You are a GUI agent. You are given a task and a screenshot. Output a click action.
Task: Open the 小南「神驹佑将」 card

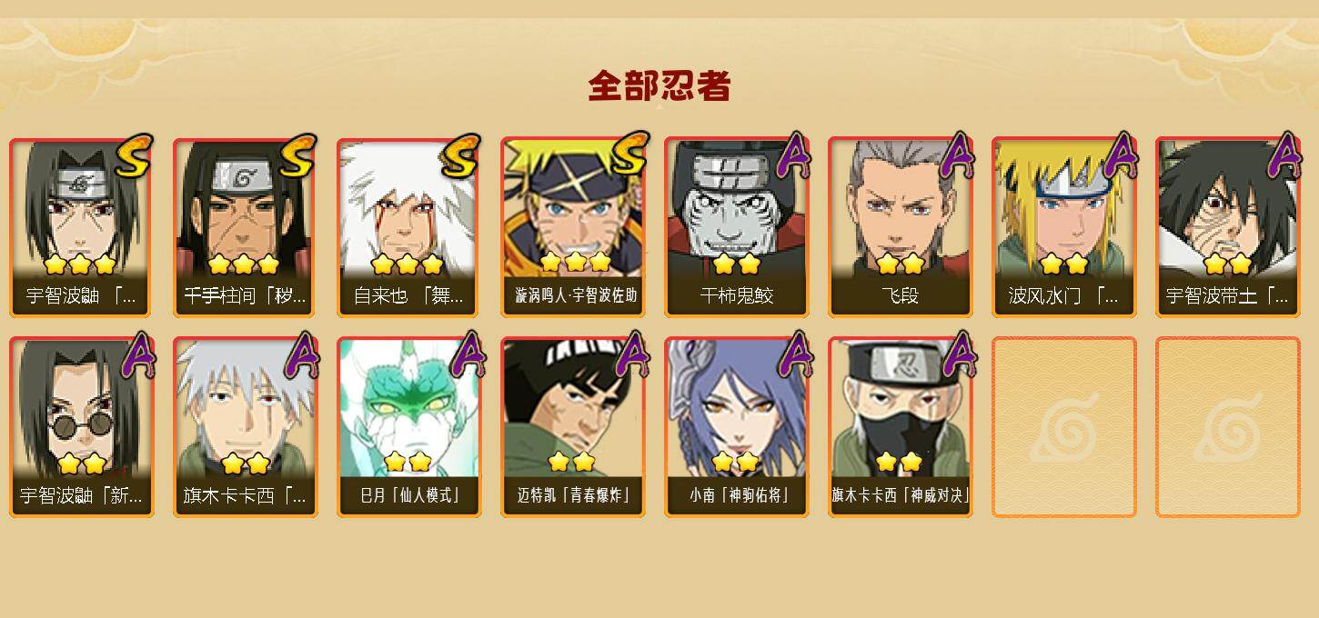click(737, 427)
